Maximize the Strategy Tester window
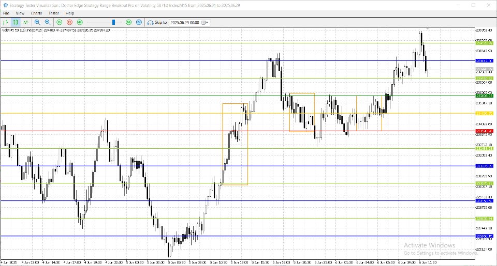Image resolution: width=497 pixels, height=266 pixels. tap(473, 5)
